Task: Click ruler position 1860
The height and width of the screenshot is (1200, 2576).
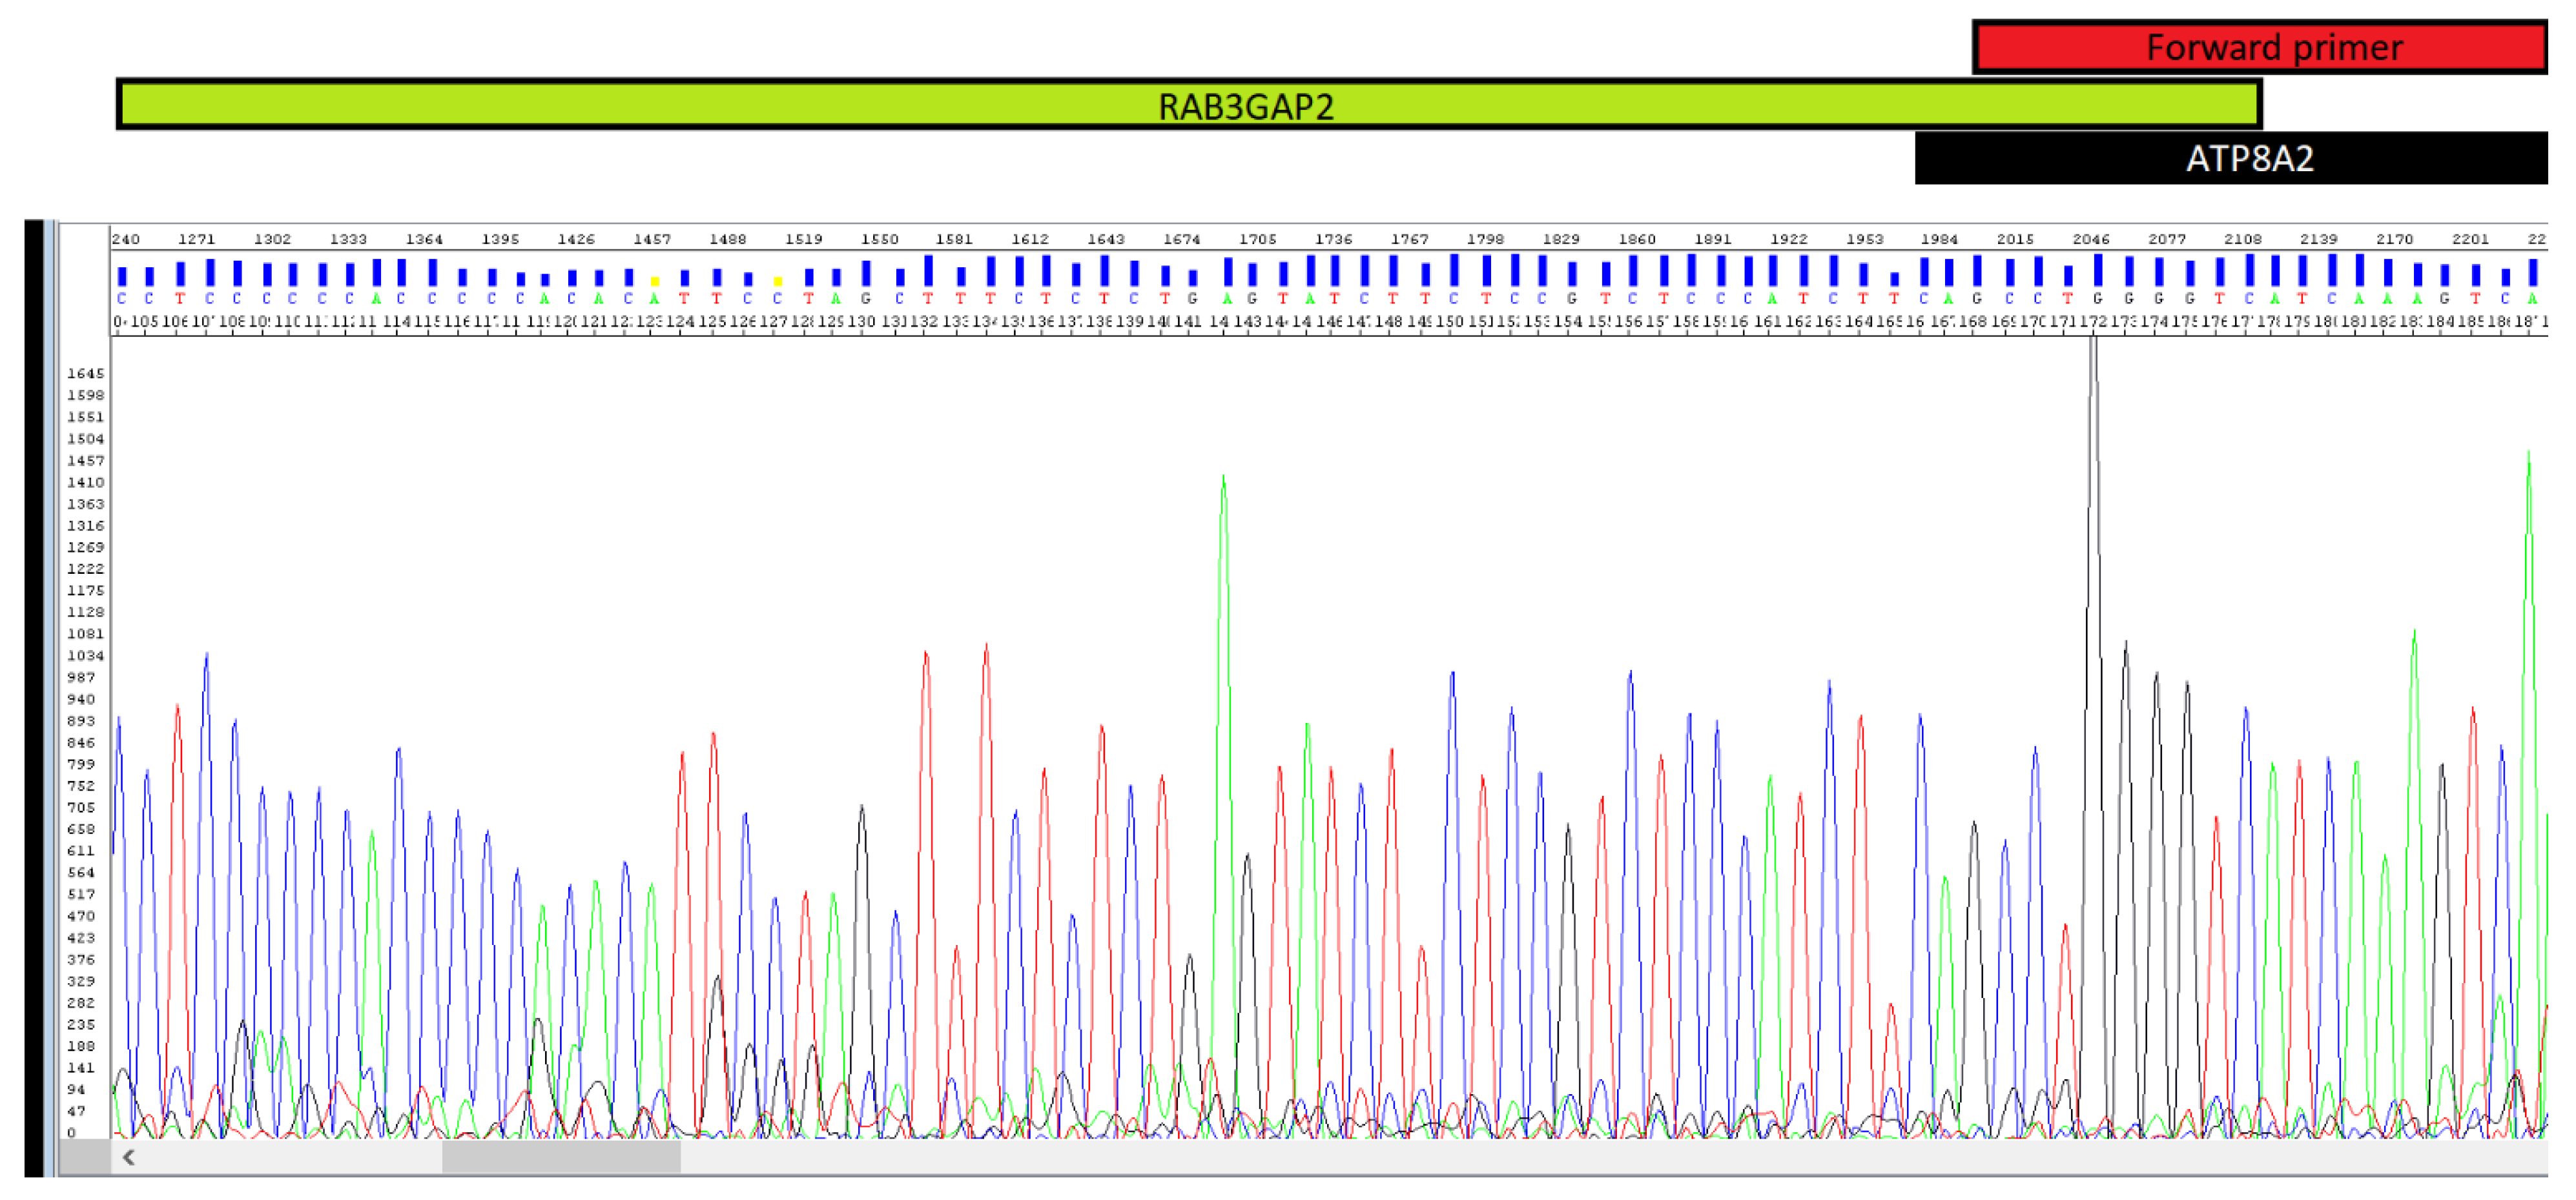Action: click(x=1637, y=239)
